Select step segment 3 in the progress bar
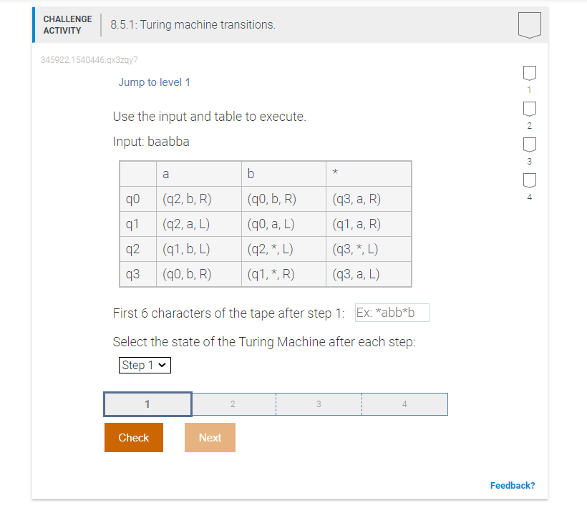The height and width of the screenshot is (513, 587). 319,404
